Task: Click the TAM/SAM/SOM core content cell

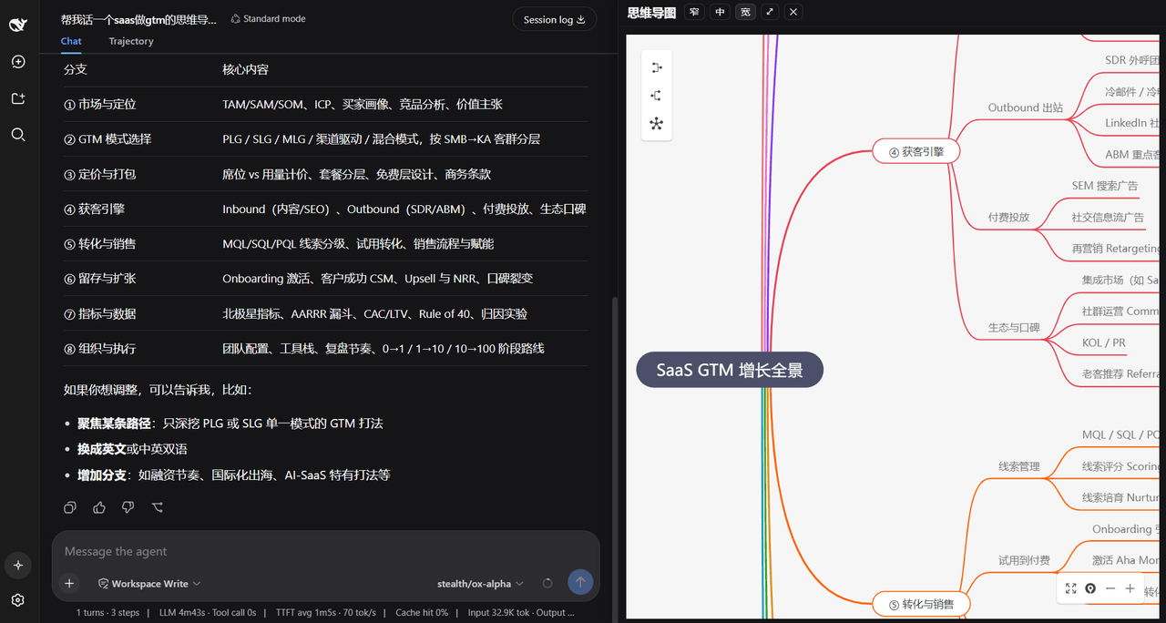Action: 363,105
